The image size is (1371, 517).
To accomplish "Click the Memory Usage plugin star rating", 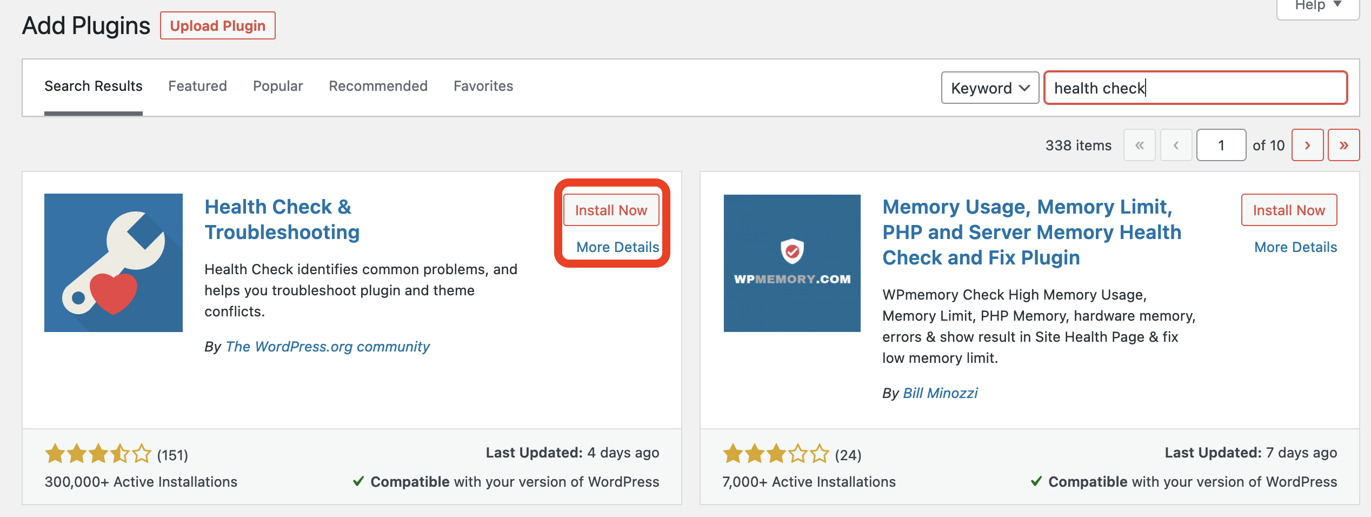I will (776, 453).
